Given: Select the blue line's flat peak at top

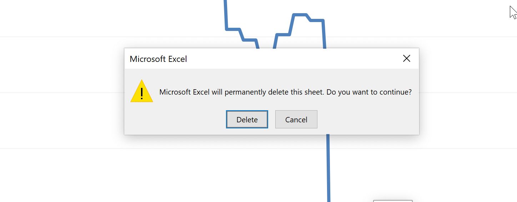Looking at the screenshot, I should click(x=300, y=15).
